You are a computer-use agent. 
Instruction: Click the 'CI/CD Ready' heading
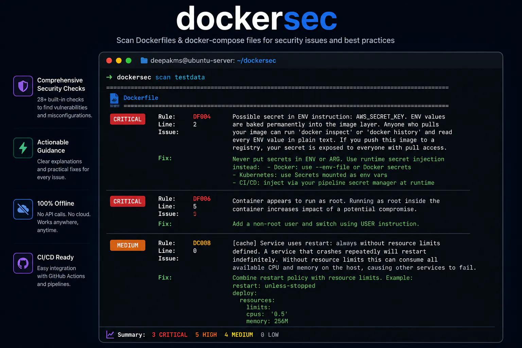(55, 257)
